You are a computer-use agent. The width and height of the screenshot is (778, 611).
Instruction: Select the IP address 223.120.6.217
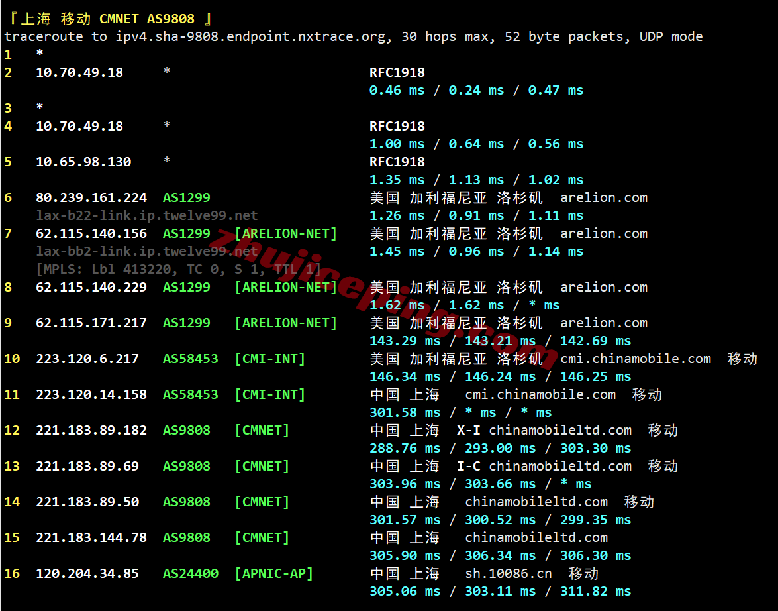87,359
